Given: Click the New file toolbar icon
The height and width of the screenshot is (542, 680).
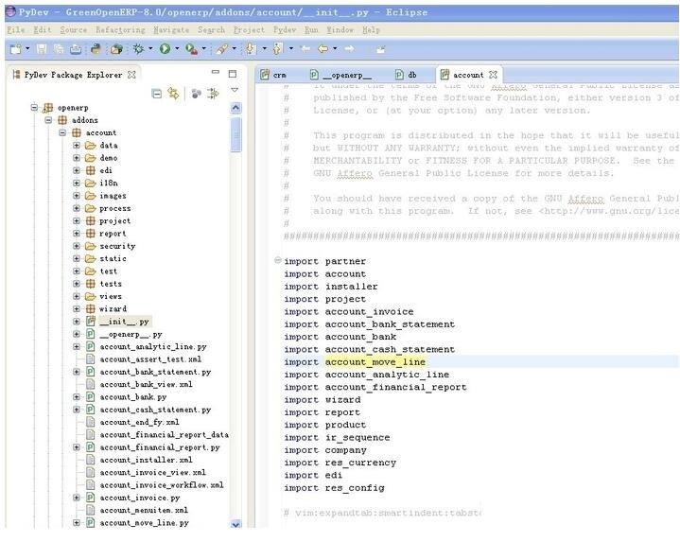Looking at the screenshot, I should click(16, 49).
